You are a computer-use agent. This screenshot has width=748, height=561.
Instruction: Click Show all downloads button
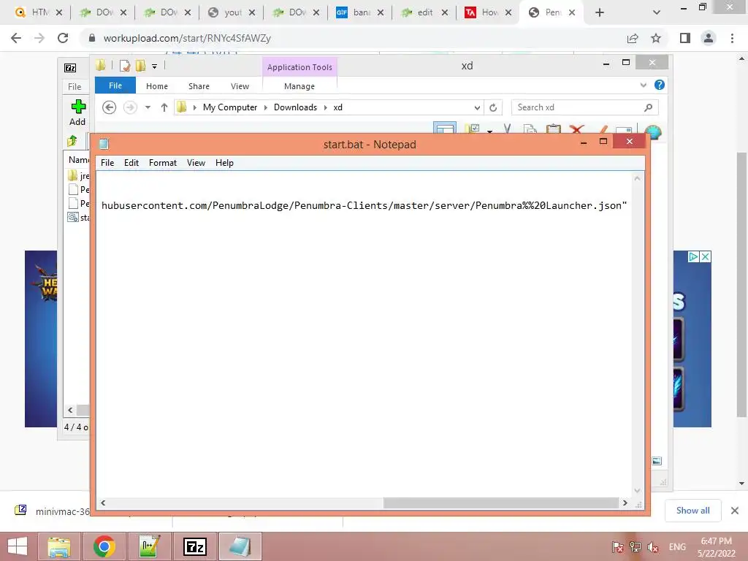click(692, 511)
